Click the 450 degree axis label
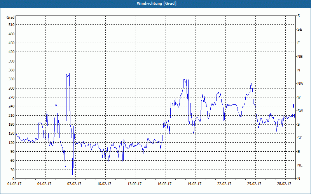Image resolution: width=311 pixels, height=194 pixels. 12,43
